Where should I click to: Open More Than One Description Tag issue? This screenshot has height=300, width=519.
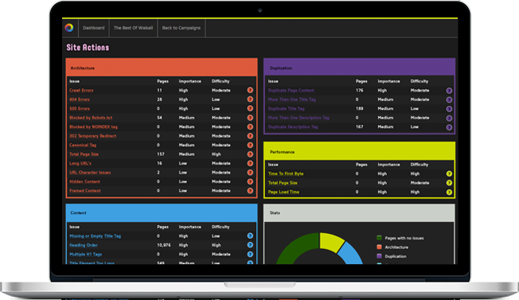click(x=299, y=118)
